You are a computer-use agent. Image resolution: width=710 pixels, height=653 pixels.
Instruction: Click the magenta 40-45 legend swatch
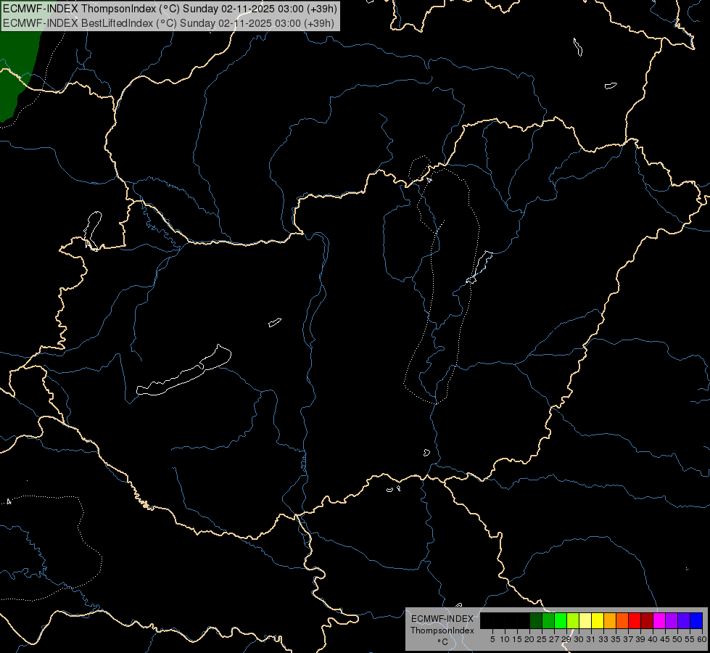[659, 620]
